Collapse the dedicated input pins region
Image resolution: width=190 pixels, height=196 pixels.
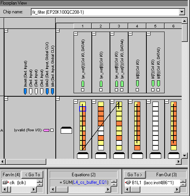[6, 30]
